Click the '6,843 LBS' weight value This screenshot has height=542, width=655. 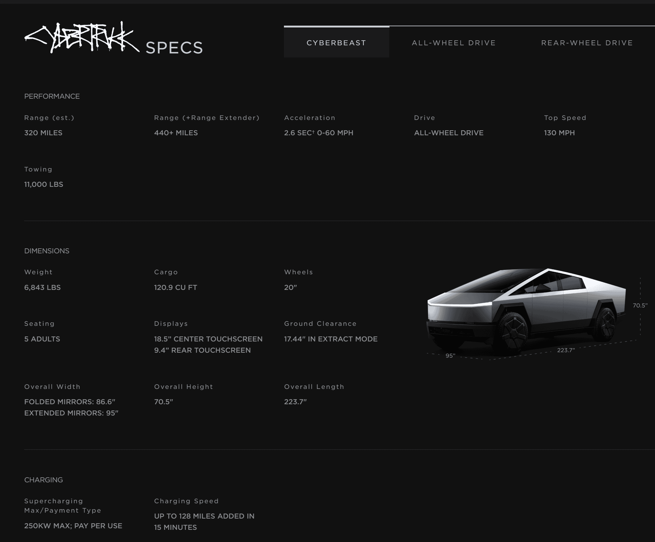coord(42,287)
